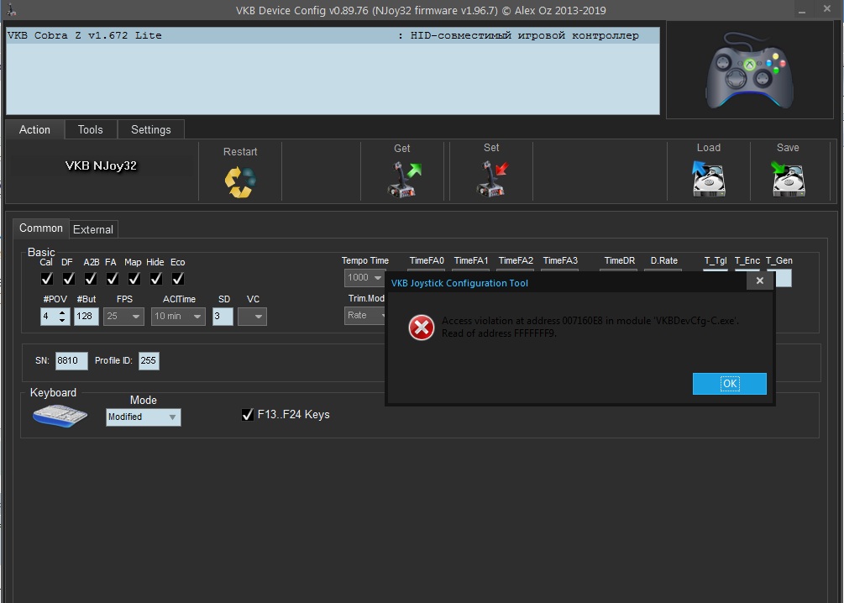Minimize the VKB Device Config window
Viewport: 844px width, 603px height.
point(802,10)
